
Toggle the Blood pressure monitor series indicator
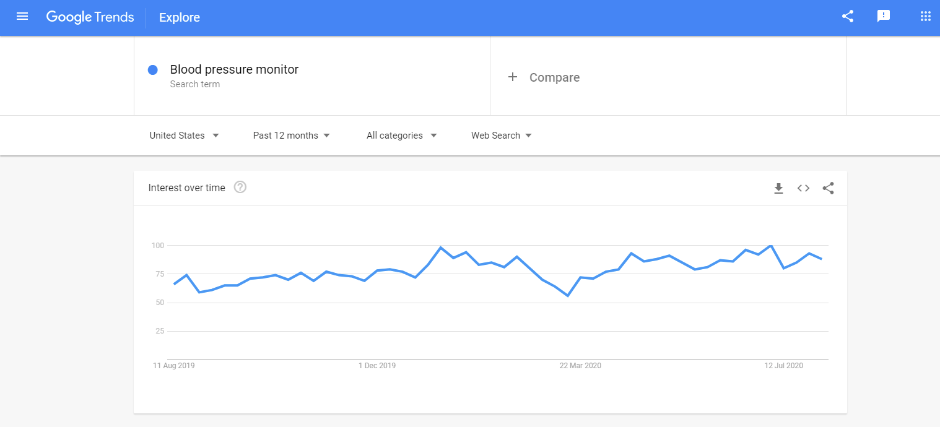153,70
